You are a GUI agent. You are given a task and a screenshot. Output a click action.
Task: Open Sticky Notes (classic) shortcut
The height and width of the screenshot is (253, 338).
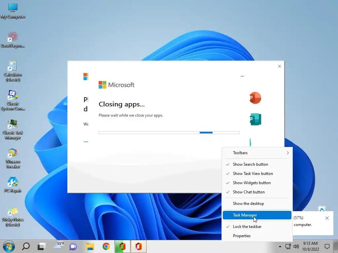click(13, 216)
